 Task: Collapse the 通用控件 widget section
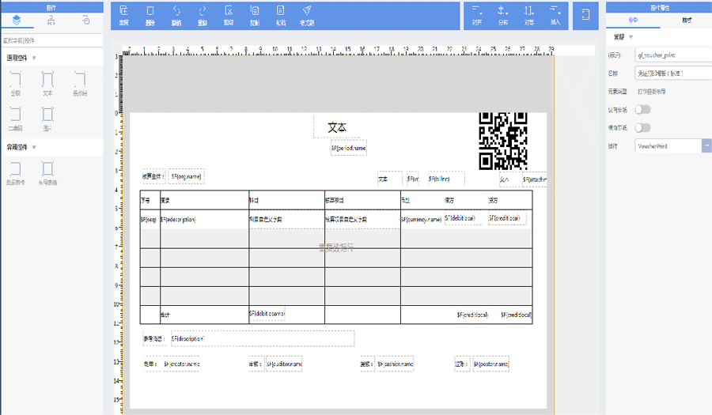click(34, 58)
